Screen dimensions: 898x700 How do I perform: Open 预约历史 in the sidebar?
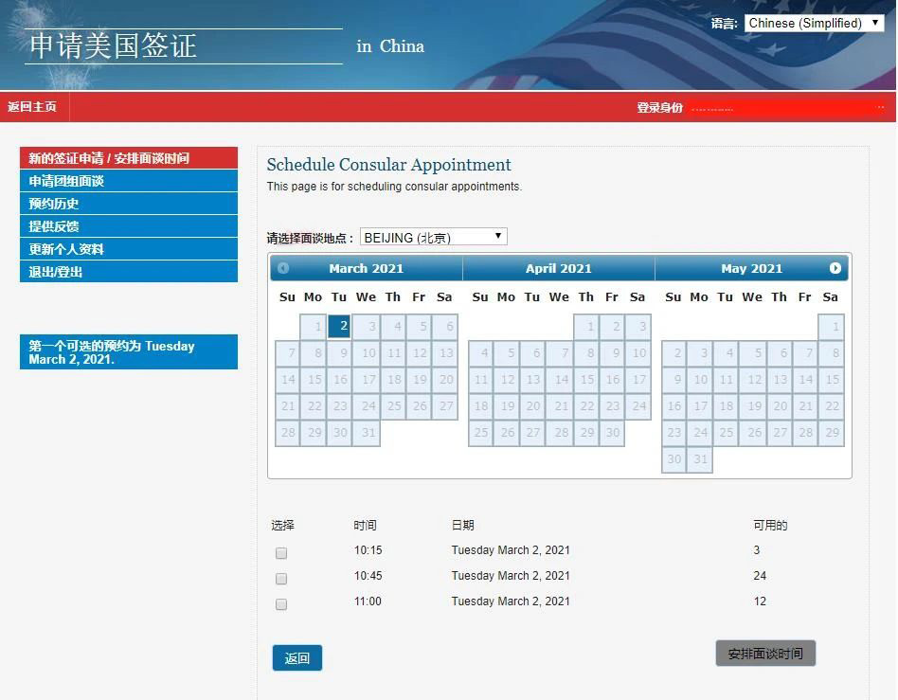tap(129, 204)
